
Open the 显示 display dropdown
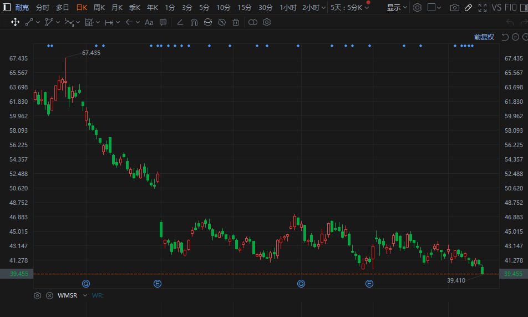point(397,7)
